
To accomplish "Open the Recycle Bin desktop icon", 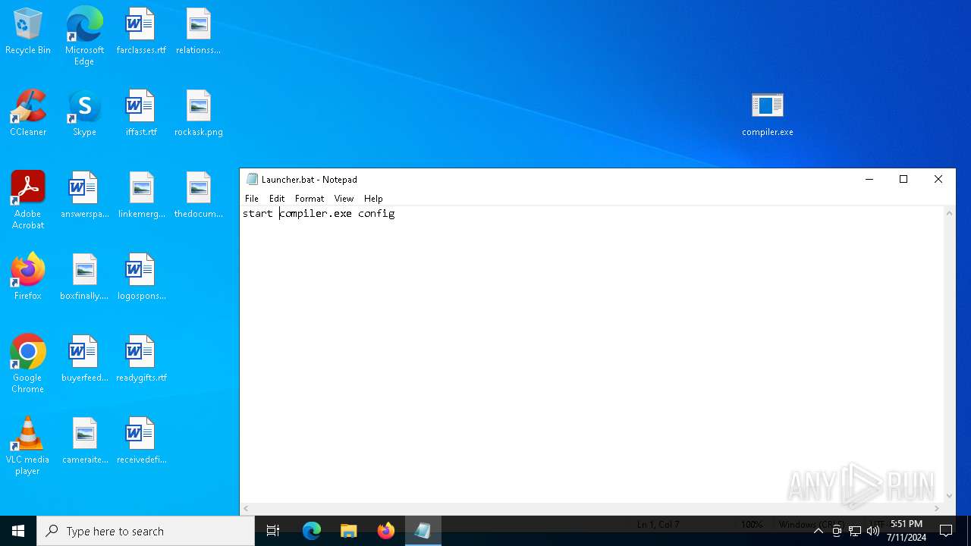I will pyautogui.click(x=28, y=32).
